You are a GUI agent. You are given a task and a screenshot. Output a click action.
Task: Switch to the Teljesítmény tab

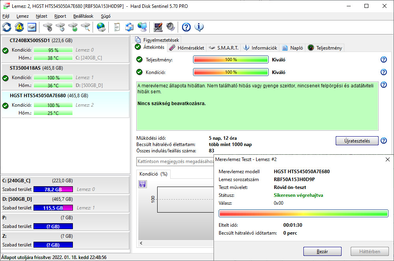[x=325, y=48]
